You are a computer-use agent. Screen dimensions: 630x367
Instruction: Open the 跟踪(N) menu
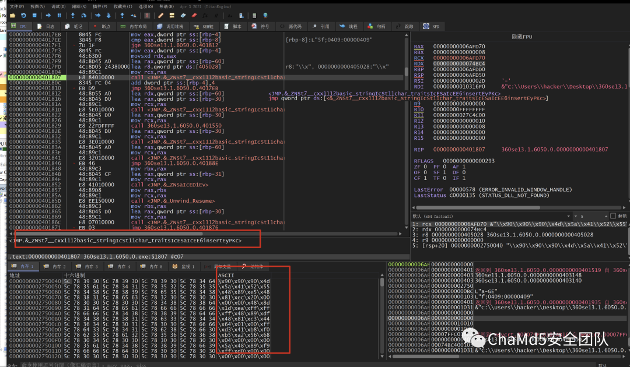coord(79,6)
